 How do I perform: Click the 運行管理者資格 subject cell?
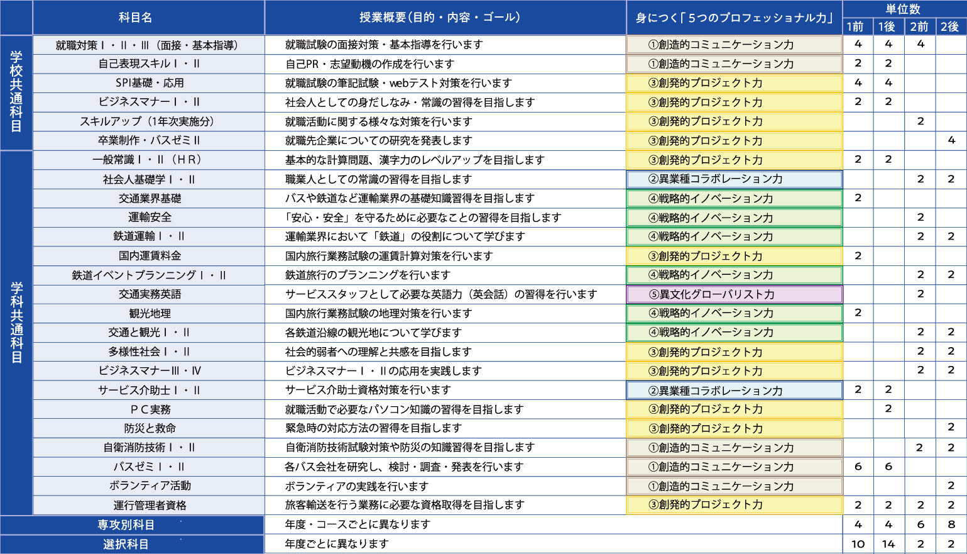coord(150,505)
